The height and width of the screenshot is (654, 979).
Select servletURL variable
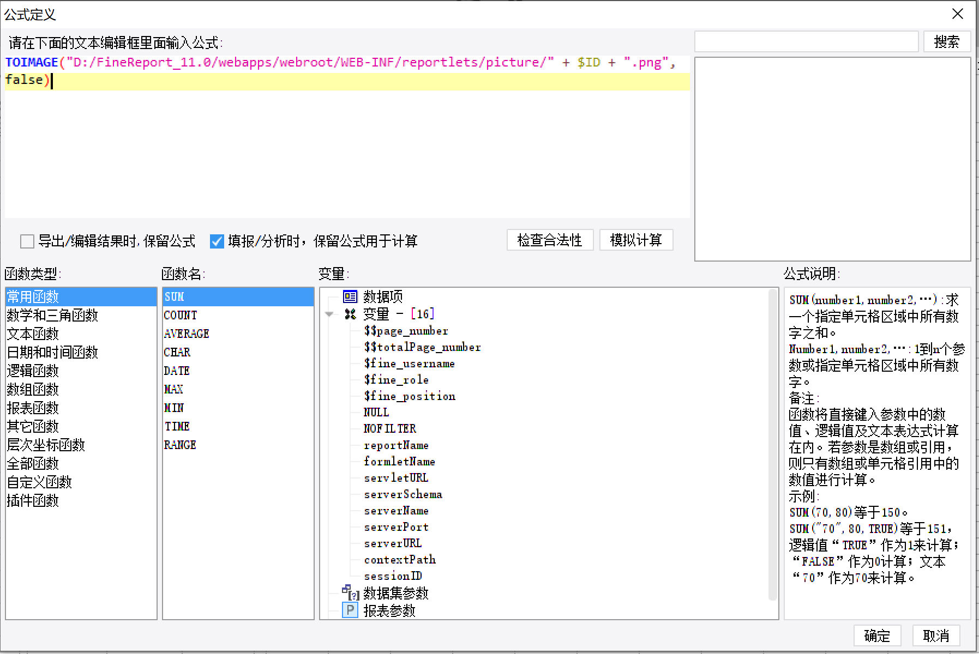(396, 478)
